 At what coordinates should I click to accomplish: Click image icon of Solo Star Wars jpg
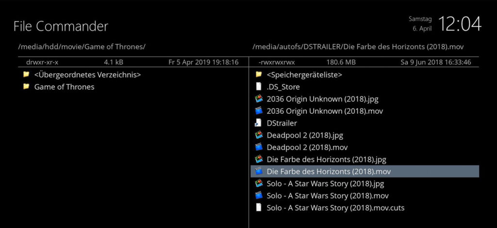click(x=259, y=183)
